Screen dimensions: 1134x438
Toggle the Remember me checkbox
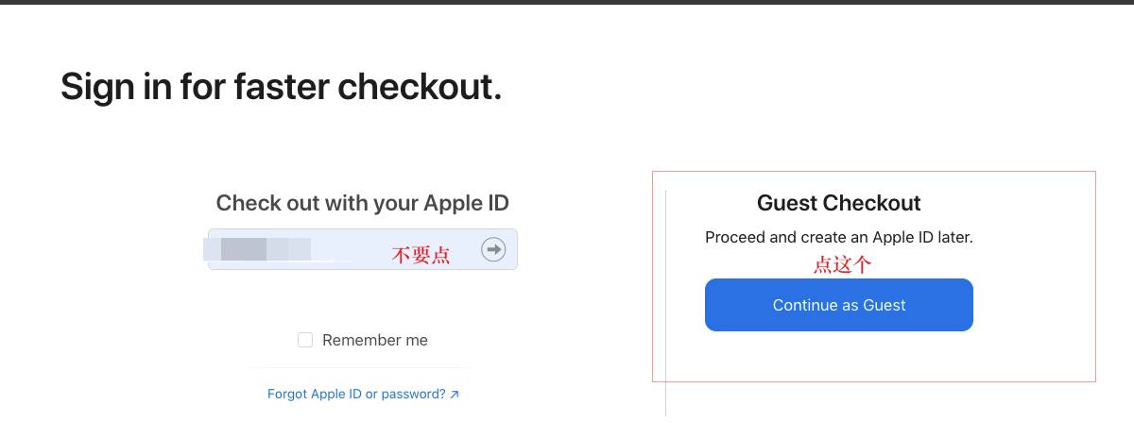tap(305, 340)
